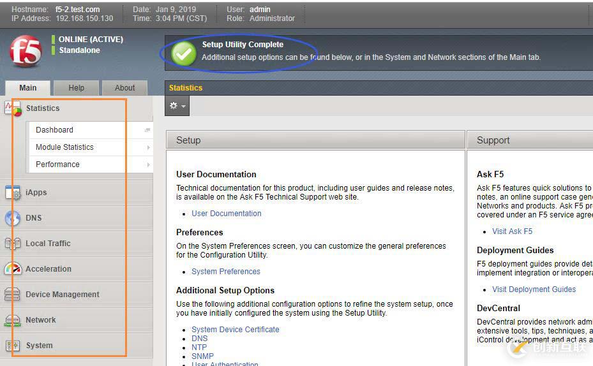
Task: Open the System Device Certificate link
Action: point(236,330)
